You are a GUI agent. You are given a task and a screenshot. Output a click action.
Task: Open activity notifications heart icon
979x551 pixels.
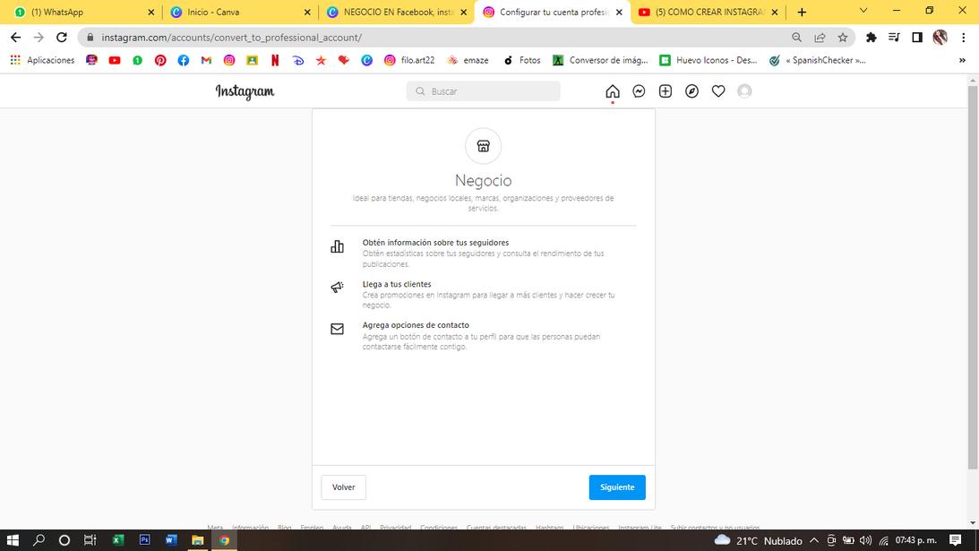point(718,91)
